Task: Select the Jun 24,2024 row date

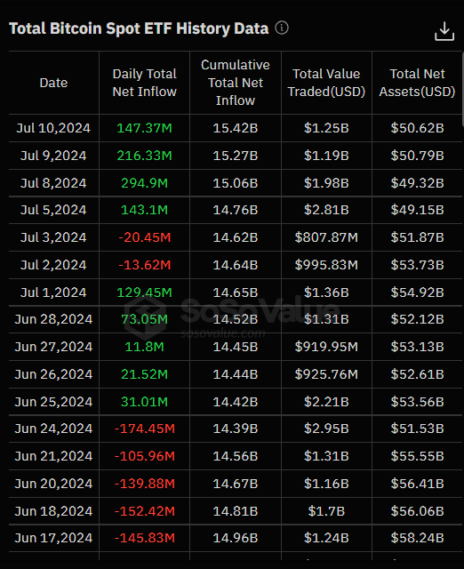Action: click(53, 429)
